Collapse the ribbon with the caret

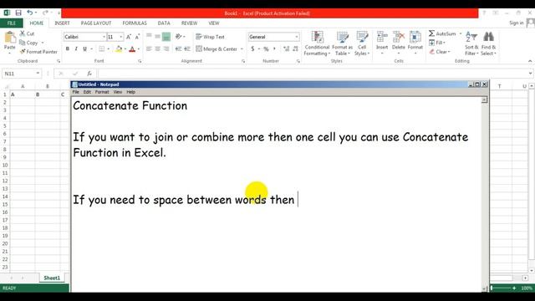pyautogui.click(x=530, y=61)
